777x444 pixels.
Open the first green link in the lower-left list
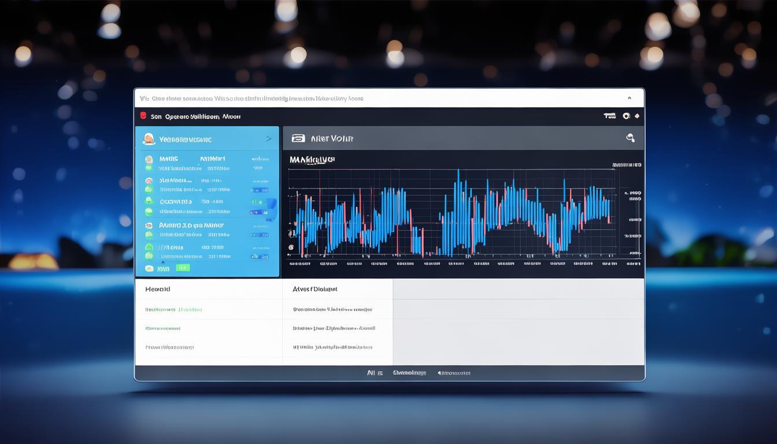coord(173,309)
